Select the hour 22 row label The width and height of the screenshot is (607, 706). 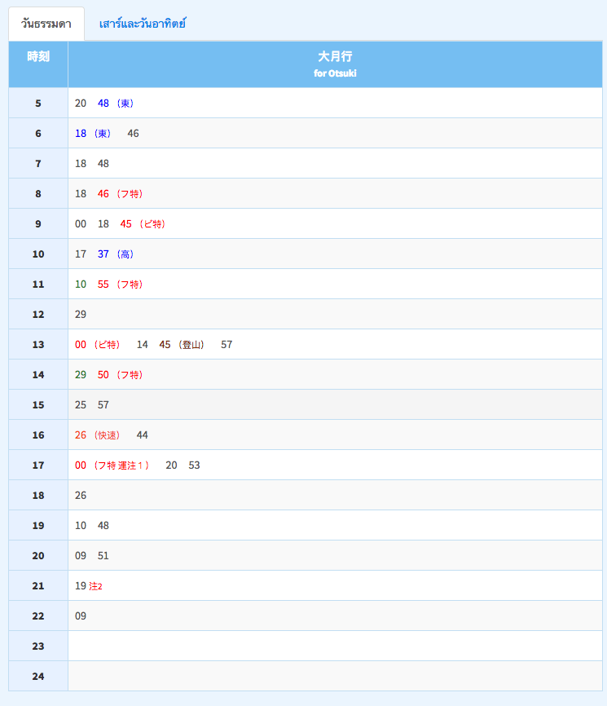[x=38, y=616]
